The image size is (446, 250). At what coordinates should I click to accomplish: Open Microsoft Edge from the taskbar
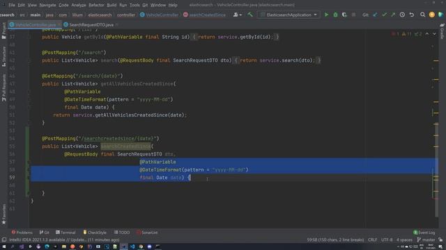pyautogui.click(x=47, y=247)
